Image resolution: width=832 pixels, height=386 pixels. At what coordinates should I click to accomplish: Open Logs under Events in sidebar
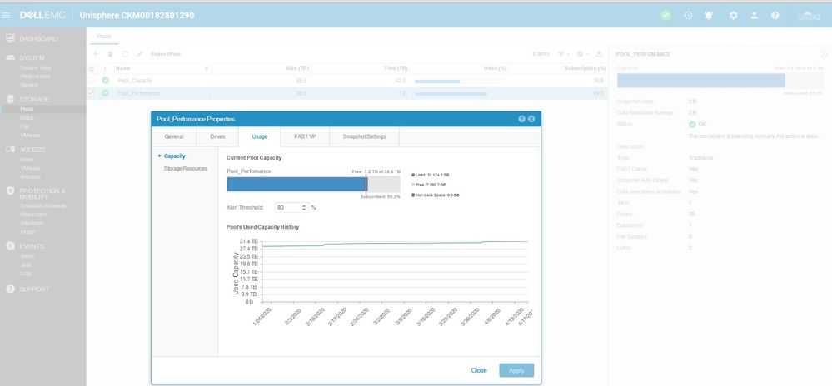(26, 274)
